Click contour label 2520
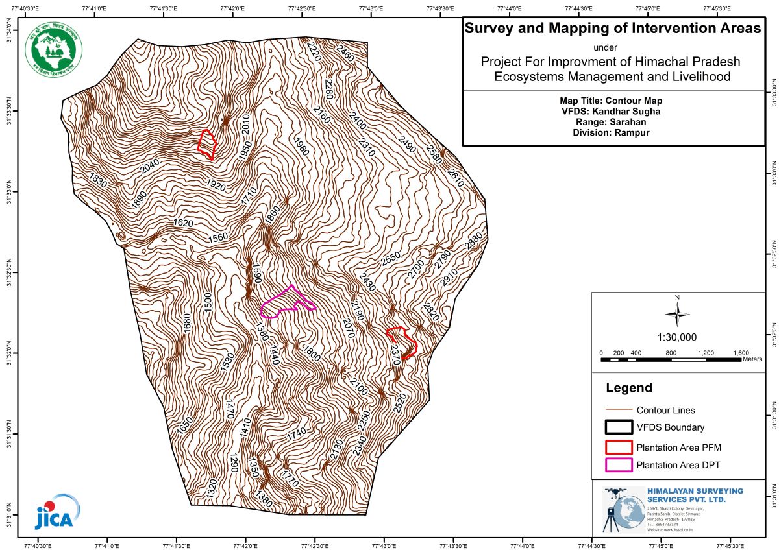 (399, 402)
